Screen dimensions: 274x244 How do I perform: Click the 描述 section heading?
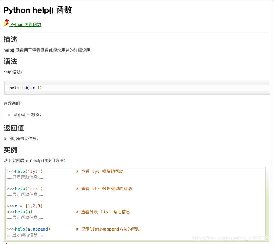[x=10, y=39]
